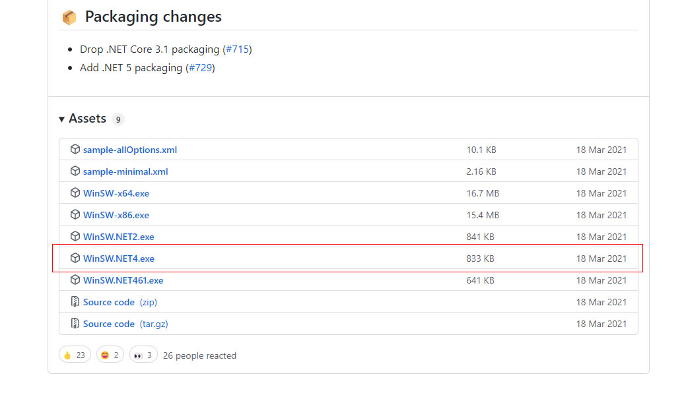Click the package icon beside sample-minimal.xml

click(x=75, y=171)
